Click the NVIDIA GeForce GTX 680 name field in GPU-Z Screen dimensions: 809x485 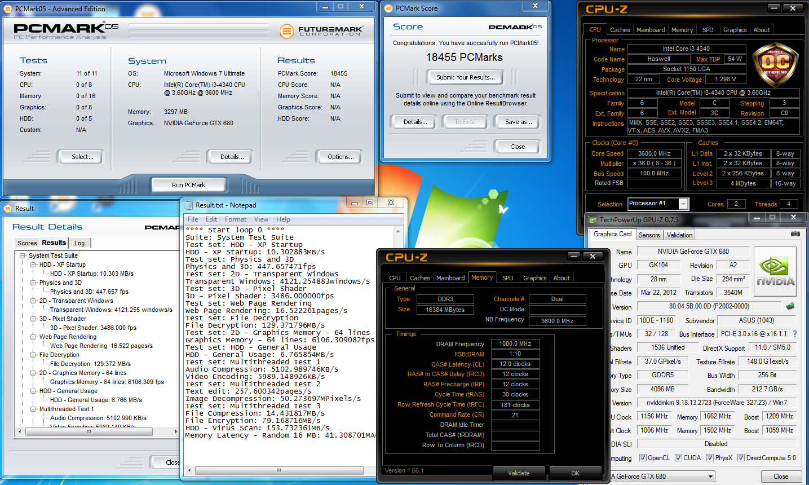tap(693, 252)
